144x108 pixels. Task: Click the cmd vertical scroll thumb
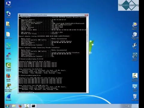[87, 35]
